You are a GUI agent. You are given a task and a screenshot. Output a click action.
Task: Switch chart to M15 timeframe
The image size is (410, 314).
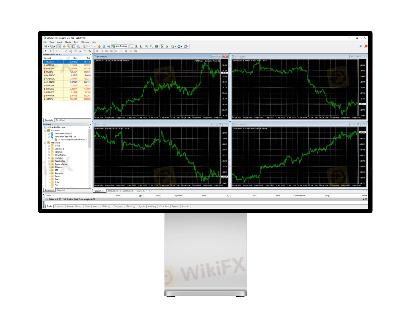click(107, 51)
